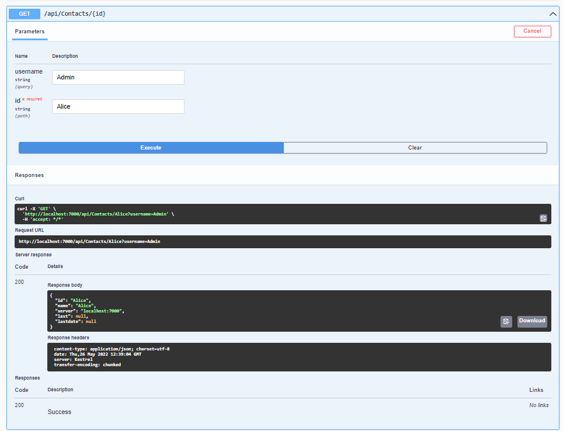Click the username input containing Admin
Screen dimensions: 563x431
tap(118, 77)
